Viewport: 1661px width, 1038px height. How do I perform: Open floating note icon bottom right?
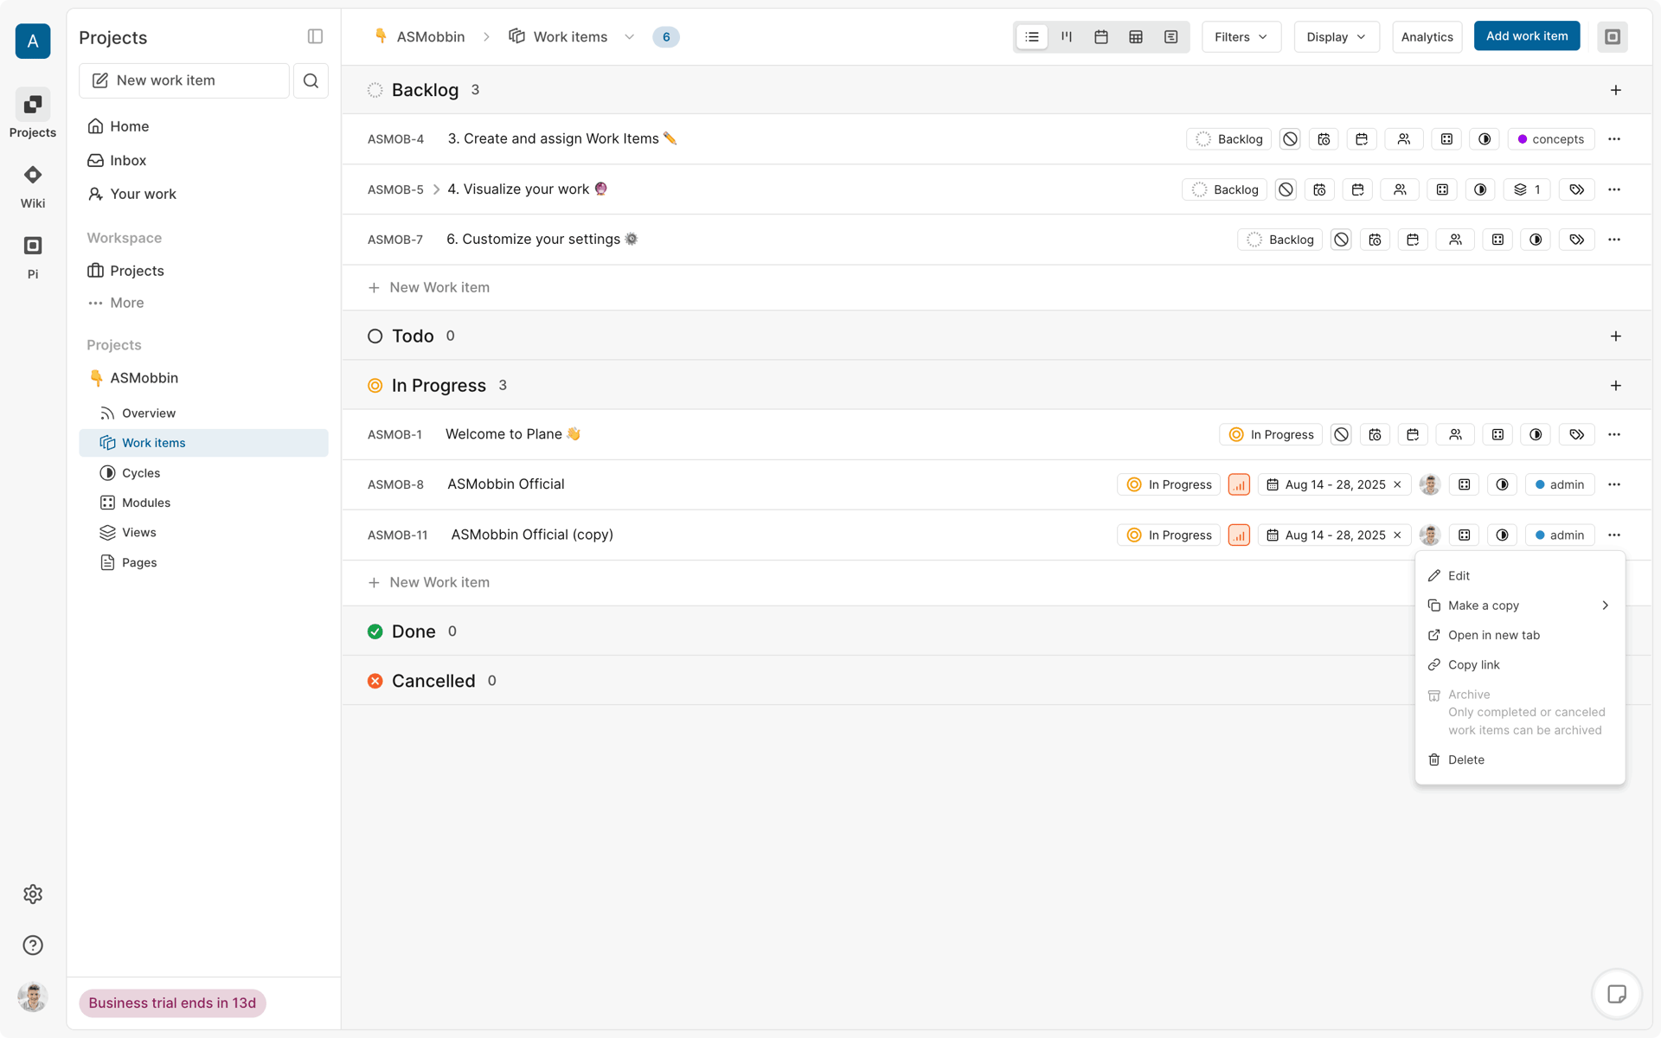1616,994
